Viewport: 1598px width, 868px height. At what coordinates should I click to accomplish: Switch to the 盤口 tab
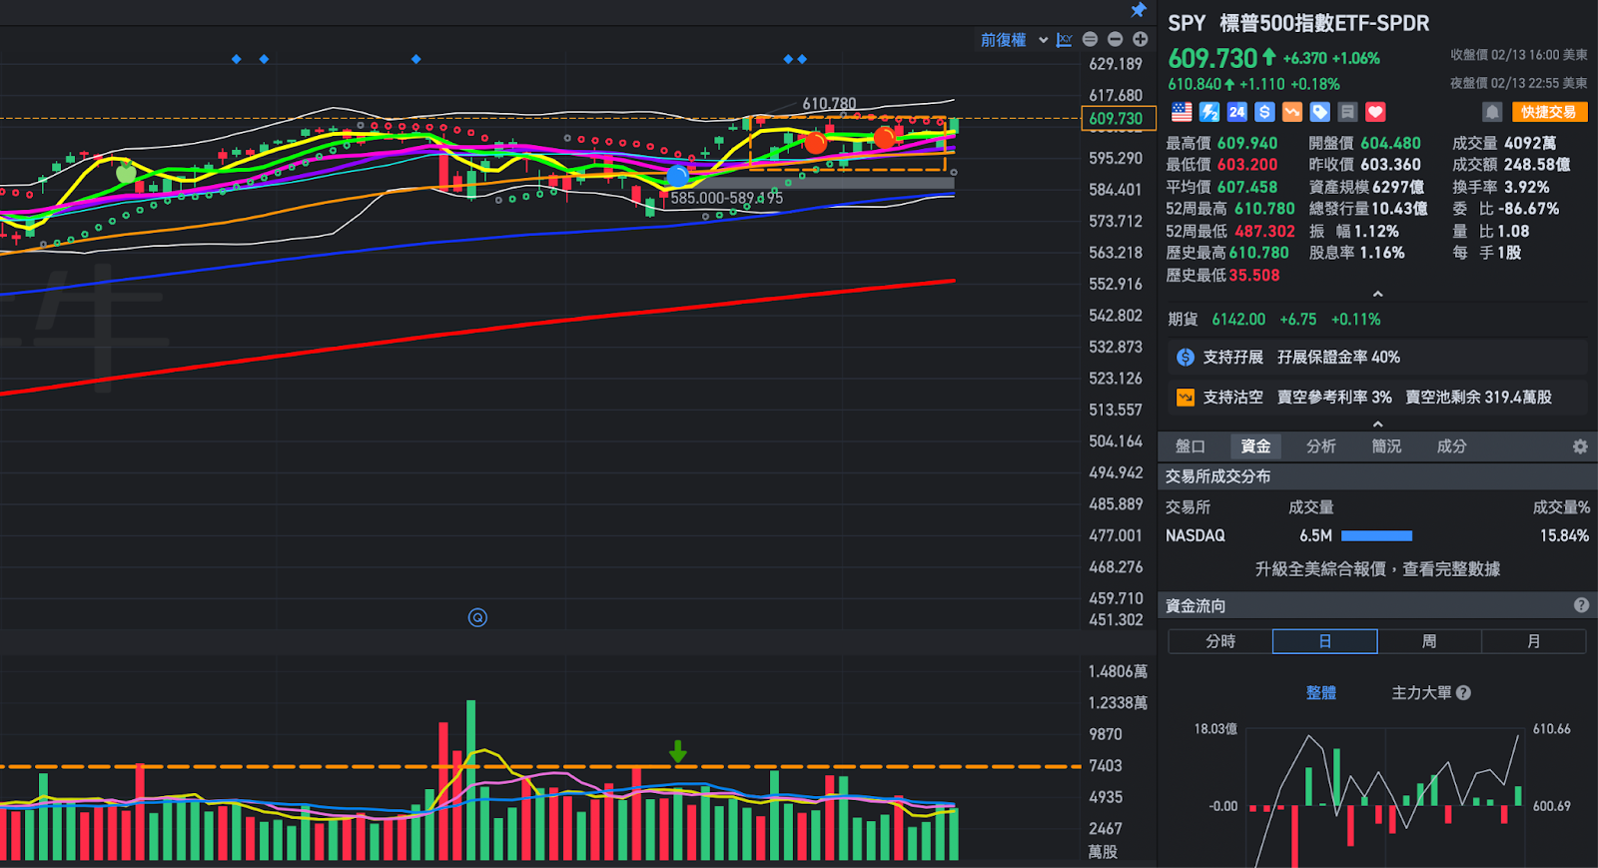pos(1191,446)
